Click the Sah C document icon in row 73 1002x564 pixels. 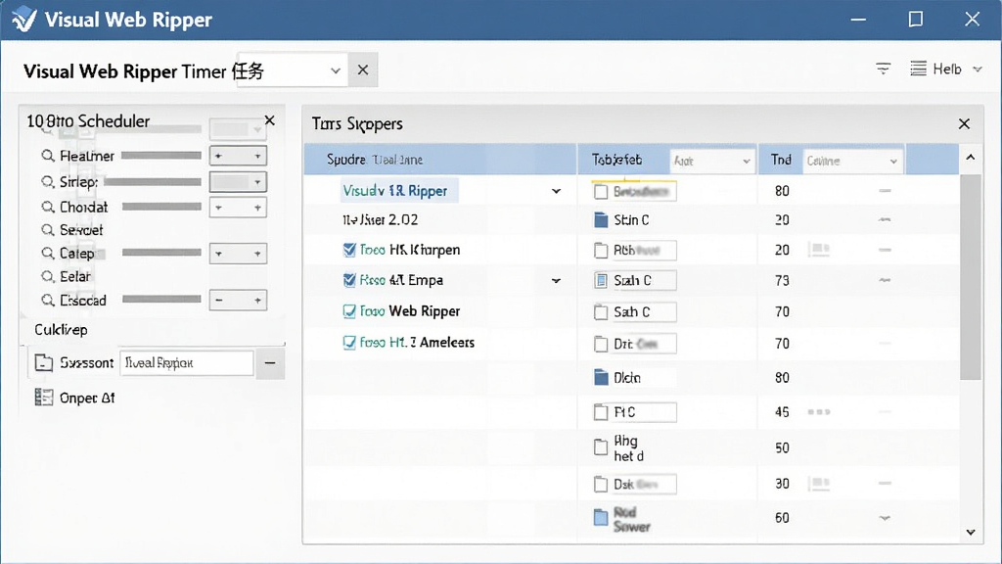click(601, 280)
